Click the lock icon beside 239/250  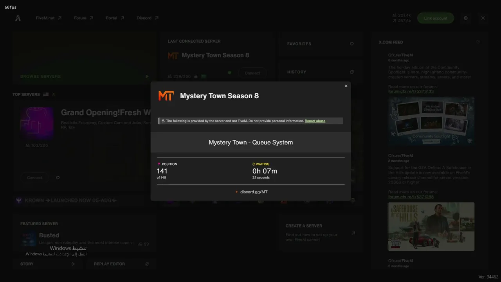point(196,76)
